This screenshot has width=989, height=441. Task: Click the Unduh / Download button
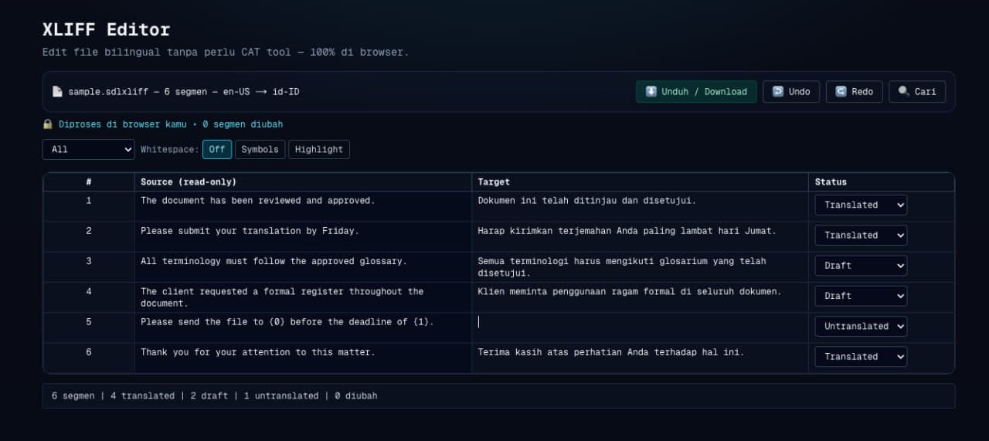coord(696,92)
